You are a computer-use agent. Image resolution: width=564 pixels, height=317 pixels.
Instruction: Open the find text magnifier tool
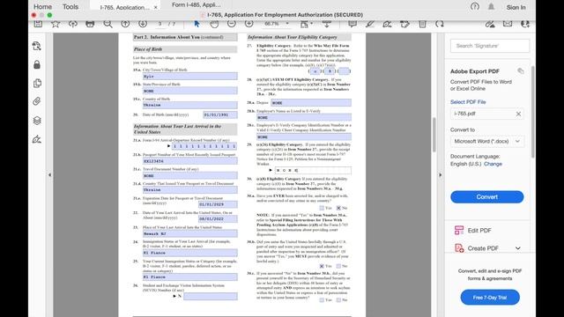(108, 24)
